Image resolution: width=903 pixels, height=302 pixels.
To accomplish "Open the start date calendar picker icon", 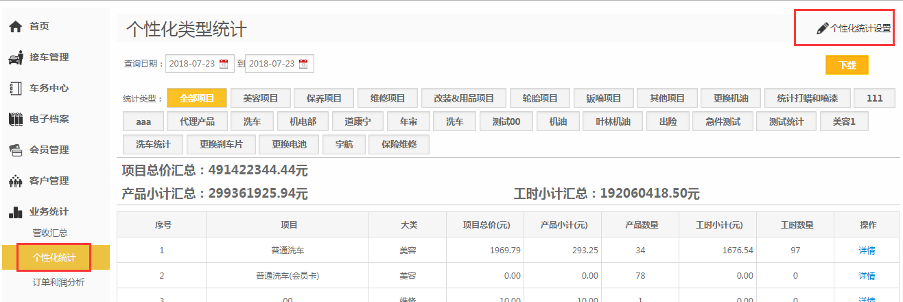I will coord(224,64).
